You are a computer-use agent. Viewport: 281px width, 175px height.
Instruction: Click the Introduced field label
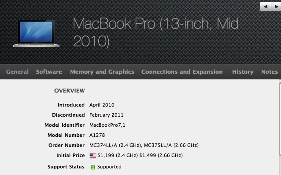(x=71, y=105)
